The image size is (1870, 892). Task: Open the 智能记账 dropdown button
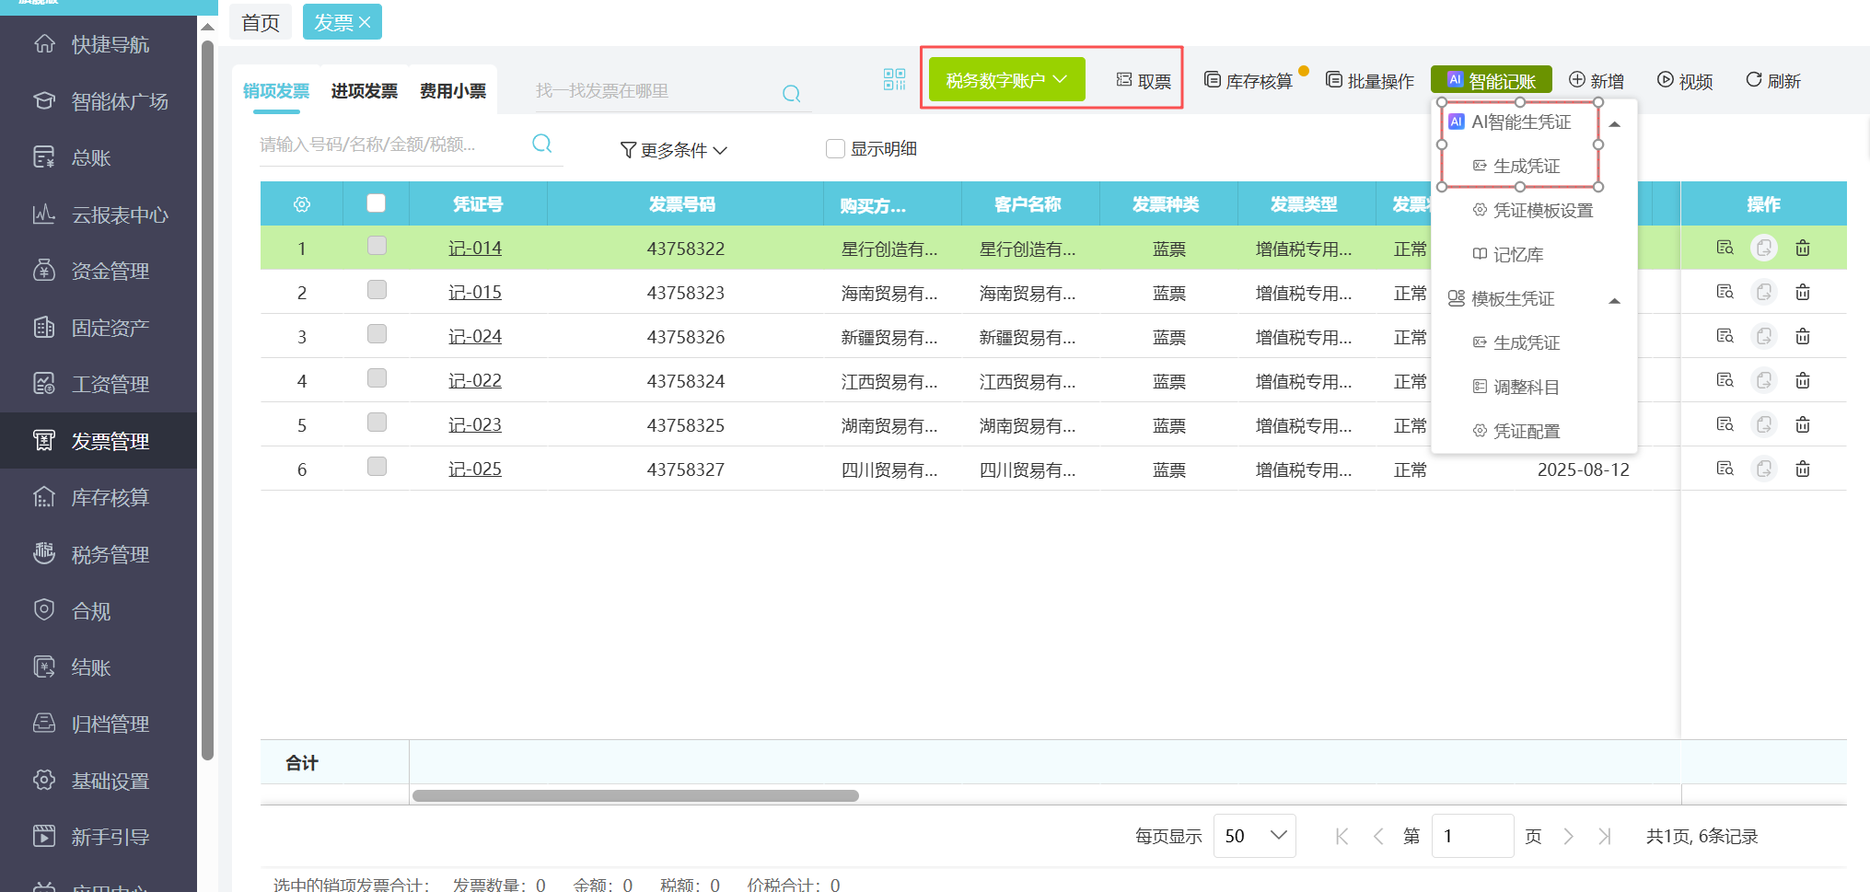point(1491,80)
